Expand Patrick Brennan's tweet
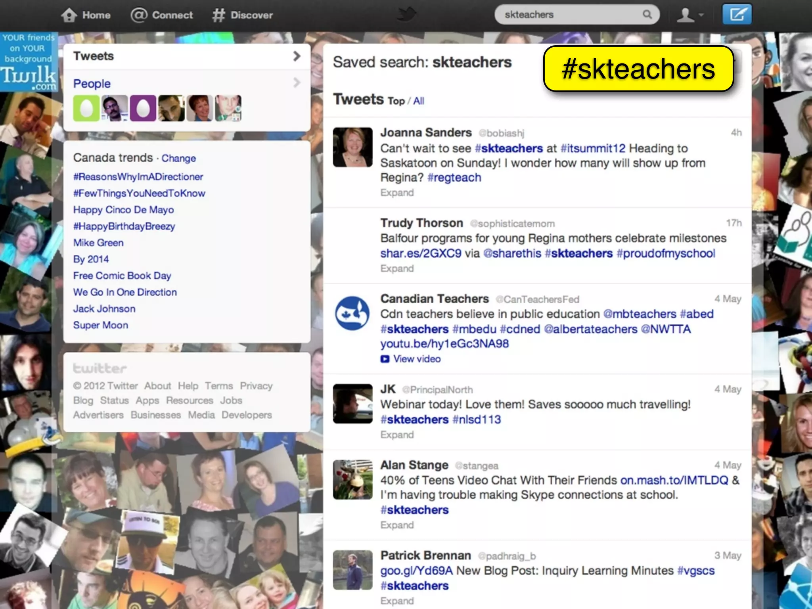 point(397,601)
